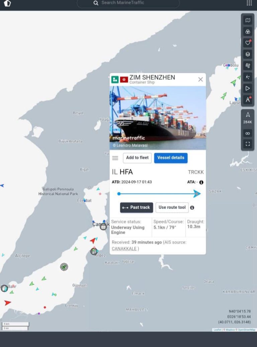
Task: Open the CANAKKALE AIS source link
Action: click(x=124, y=249)
